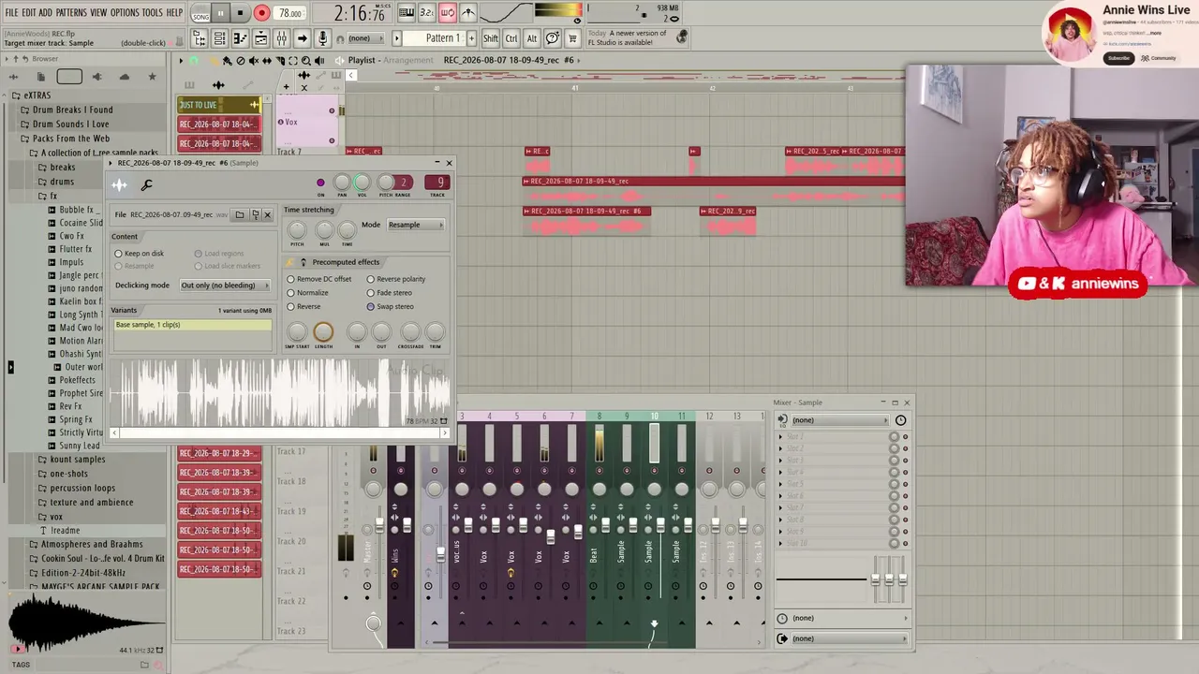
Task: Open the time stretching Mode dropdown
Action: 416,225
